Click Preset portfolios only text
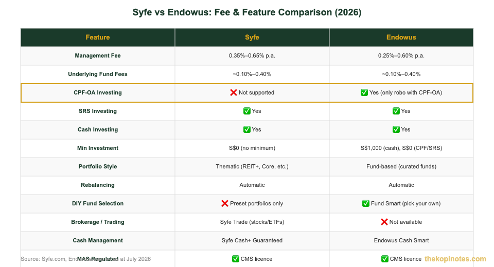The height and width of the screenshot is (267, 494). pyautogui.click(x=256, y=203)
